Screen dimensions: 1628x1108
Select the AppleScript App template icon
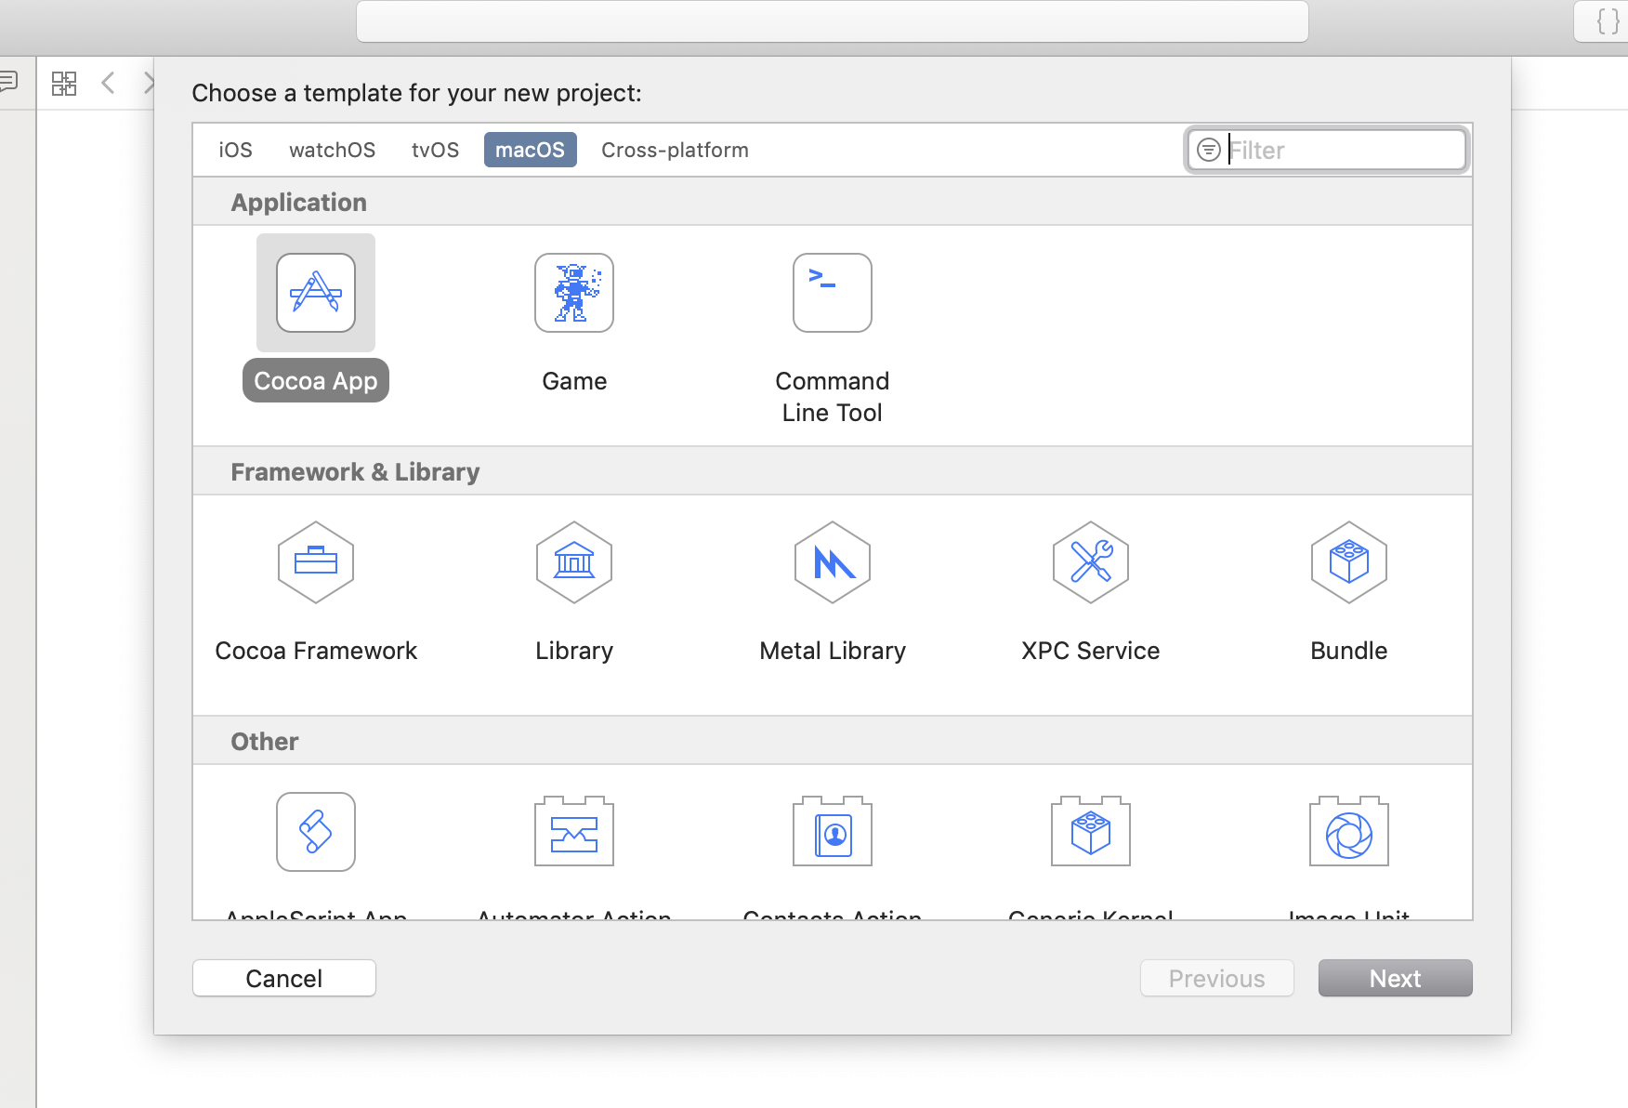coord(316,832)
